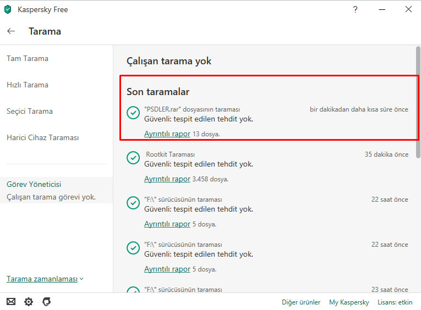Open the settings gear icon
Viewport: 421px width, 310px height.
(29, 302)
